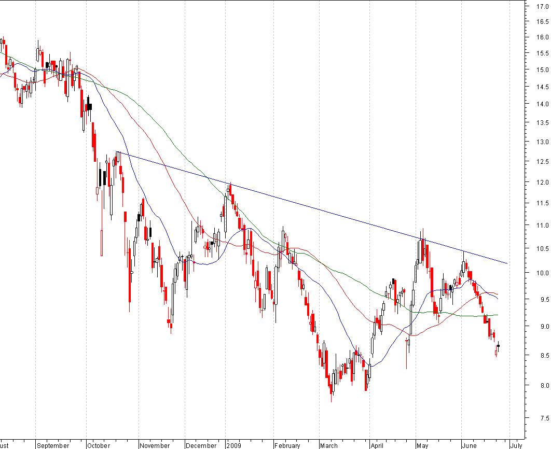Click the 14.0 price level label
Viewport: 551px width, 449px height.
543,104
